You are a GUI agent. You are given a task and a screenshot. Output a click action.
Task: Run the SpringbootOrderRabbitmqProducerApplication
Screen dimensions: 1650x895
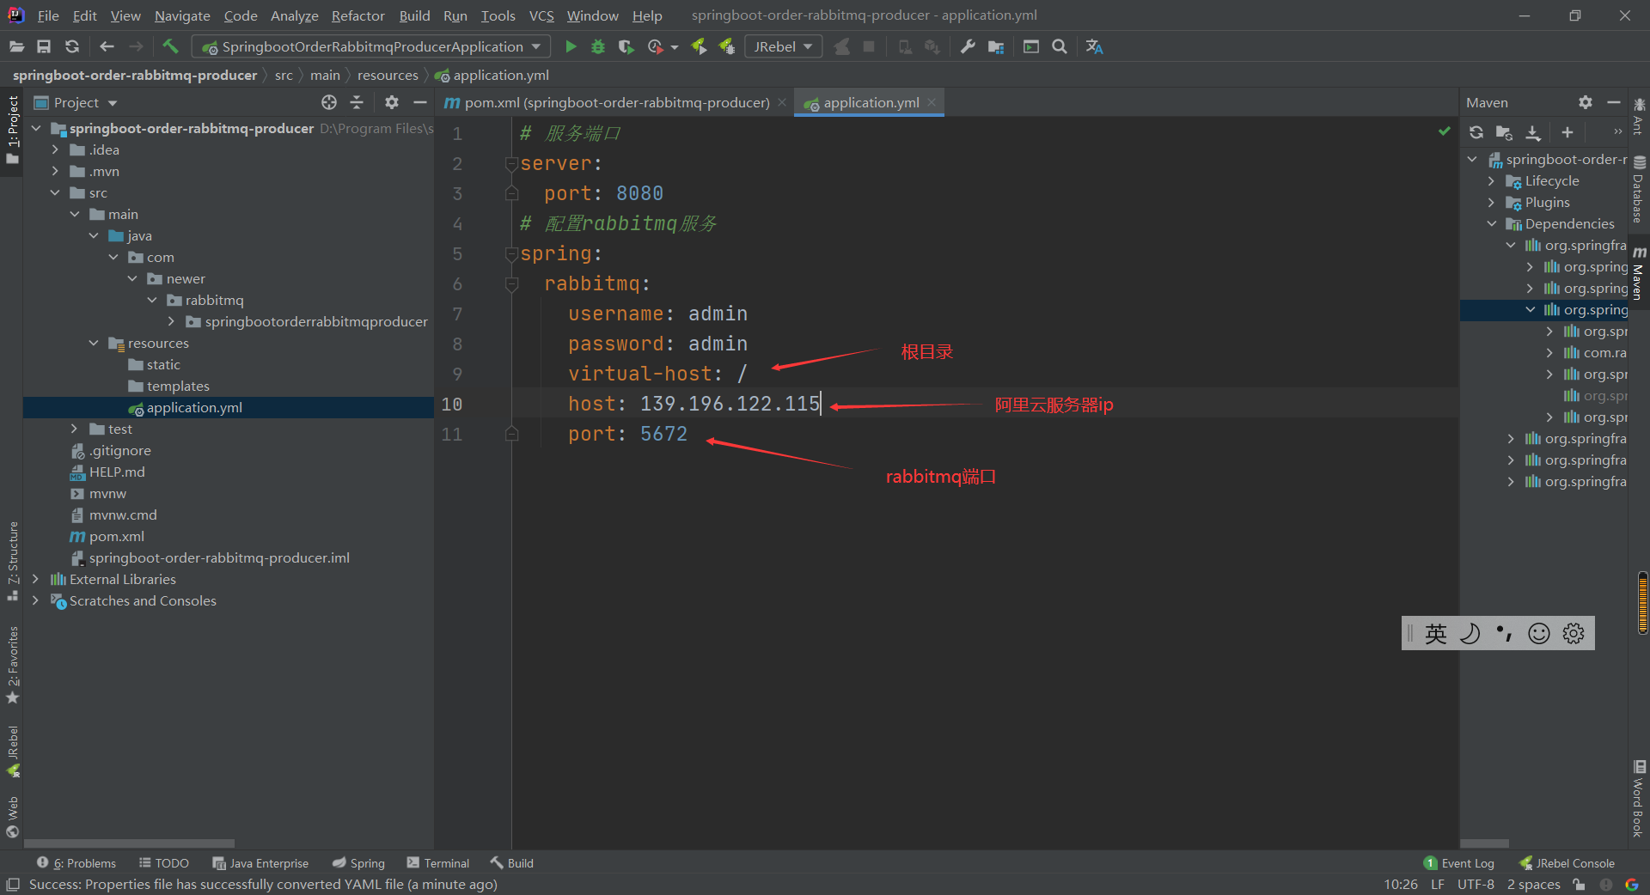[570, 46]
